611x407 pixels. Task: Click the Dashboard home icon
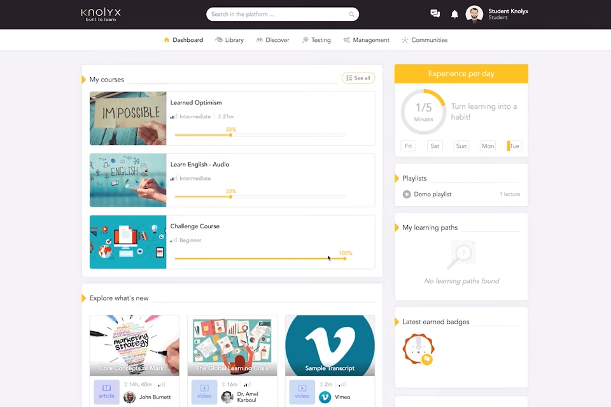tap(167, 39)
